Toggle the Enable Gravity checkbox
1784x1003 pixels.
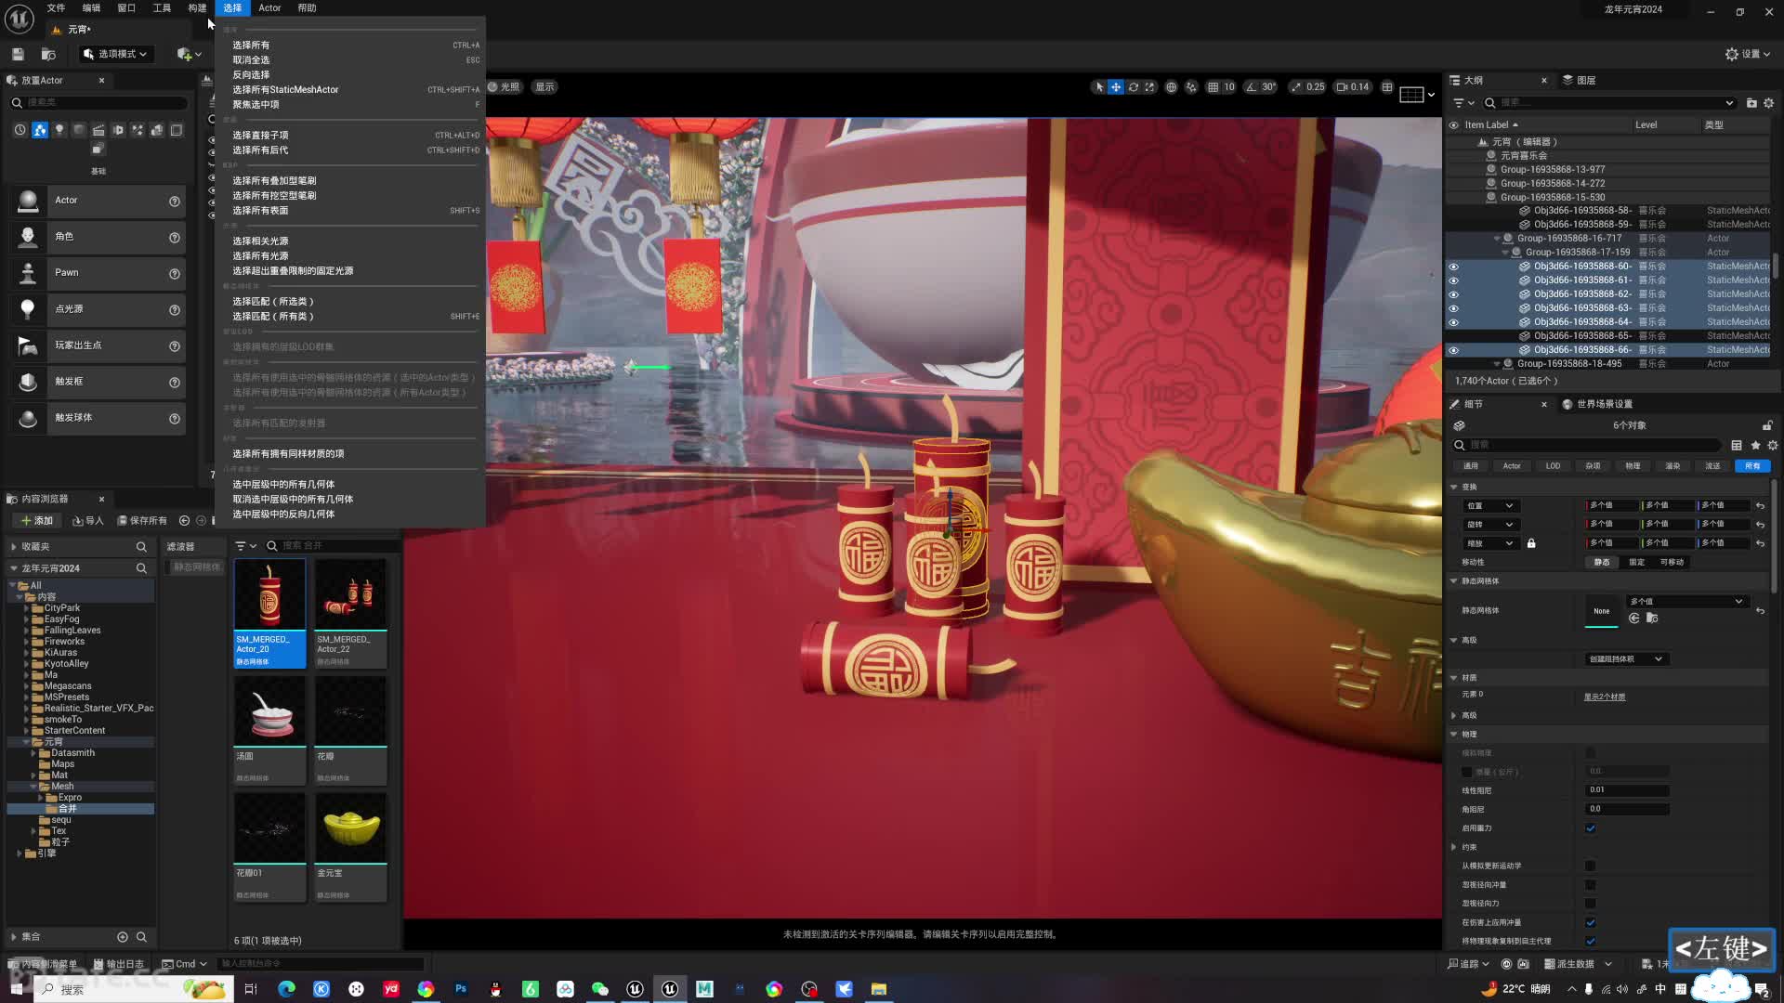[1591, 828]
